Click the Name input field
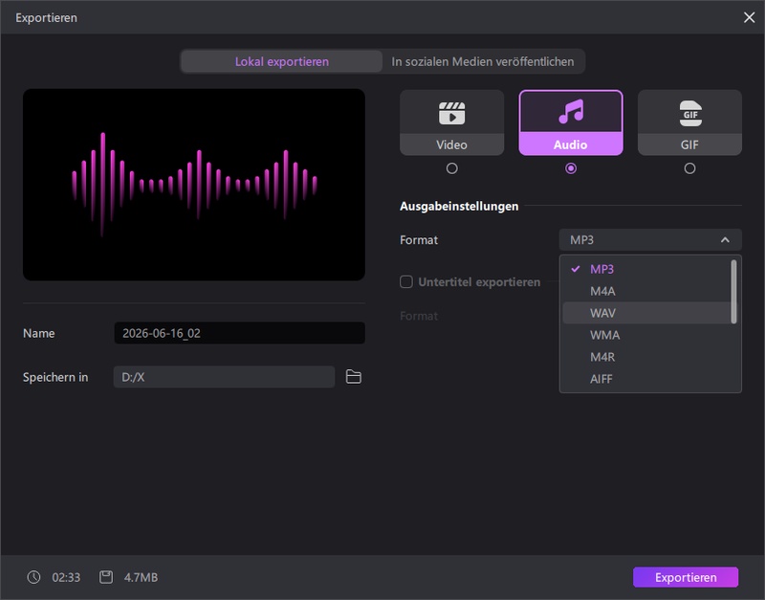Viewport: 765px width, 600px height. tap(240, 333)
